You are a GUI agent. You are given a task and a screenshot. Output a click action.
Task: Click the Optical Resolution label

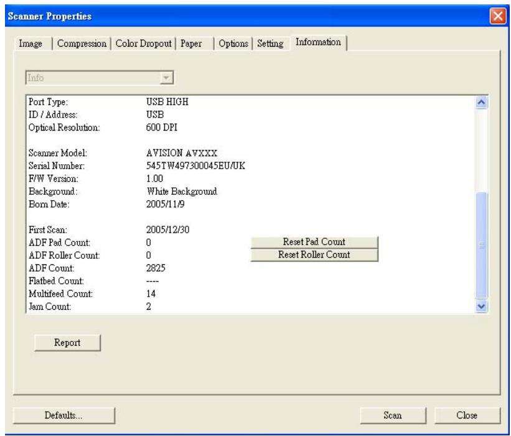64,128
